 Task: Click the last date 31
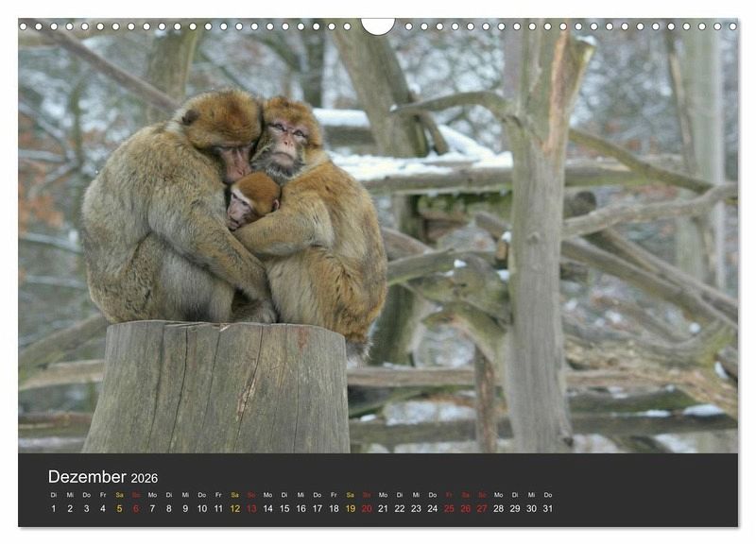(x=548, y=508)
